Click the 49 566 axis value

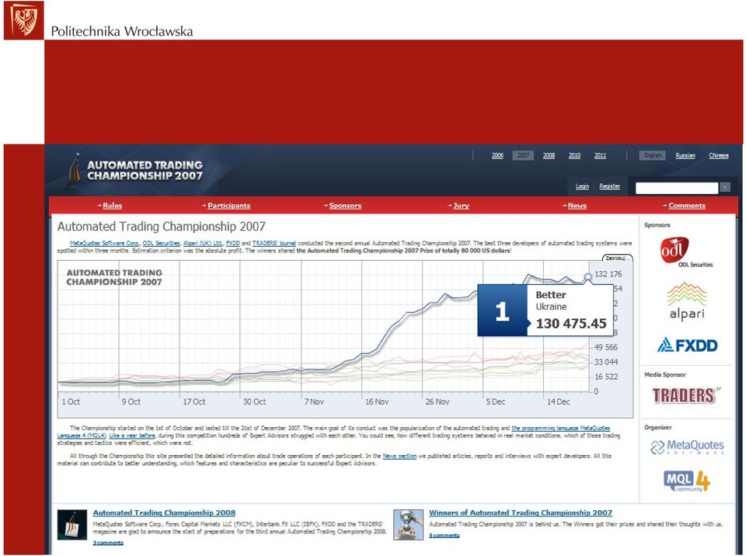coord(605,347)
